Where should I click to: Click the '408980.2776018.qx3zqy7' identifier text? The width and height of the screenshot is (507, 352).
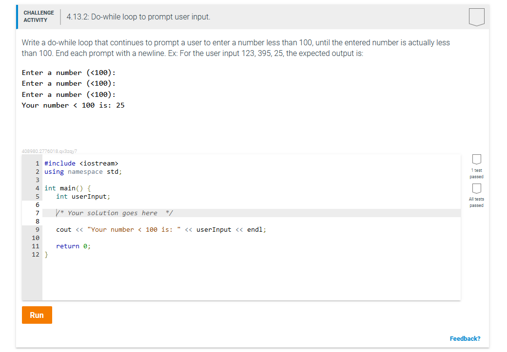(49, 151)
